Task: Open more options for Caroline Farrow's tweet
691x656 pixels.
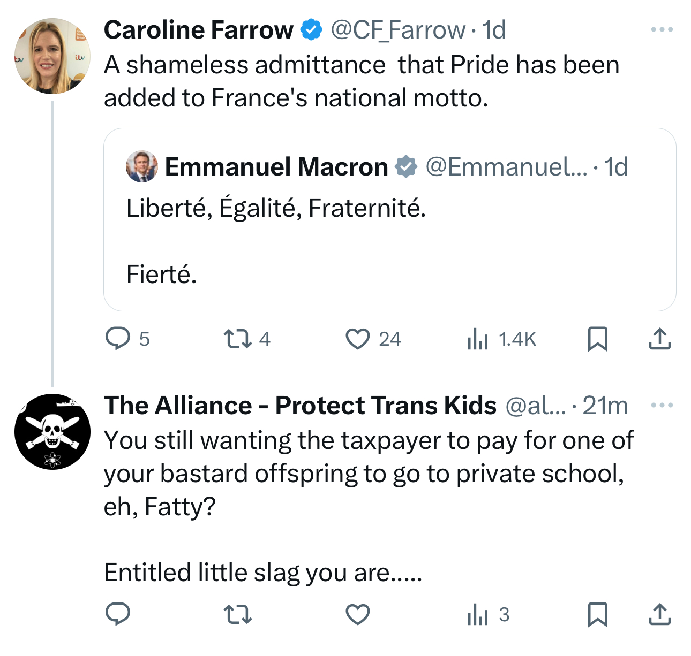Action: pos(662,30)
